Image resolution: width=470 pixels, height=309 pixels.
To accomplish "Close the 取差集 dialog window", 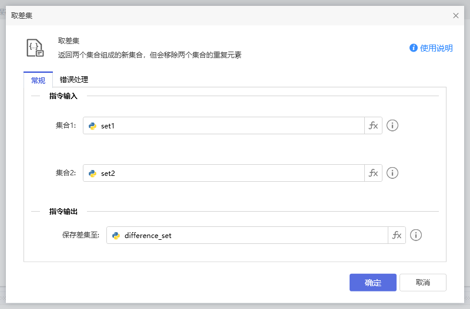I will pos(456,16).
